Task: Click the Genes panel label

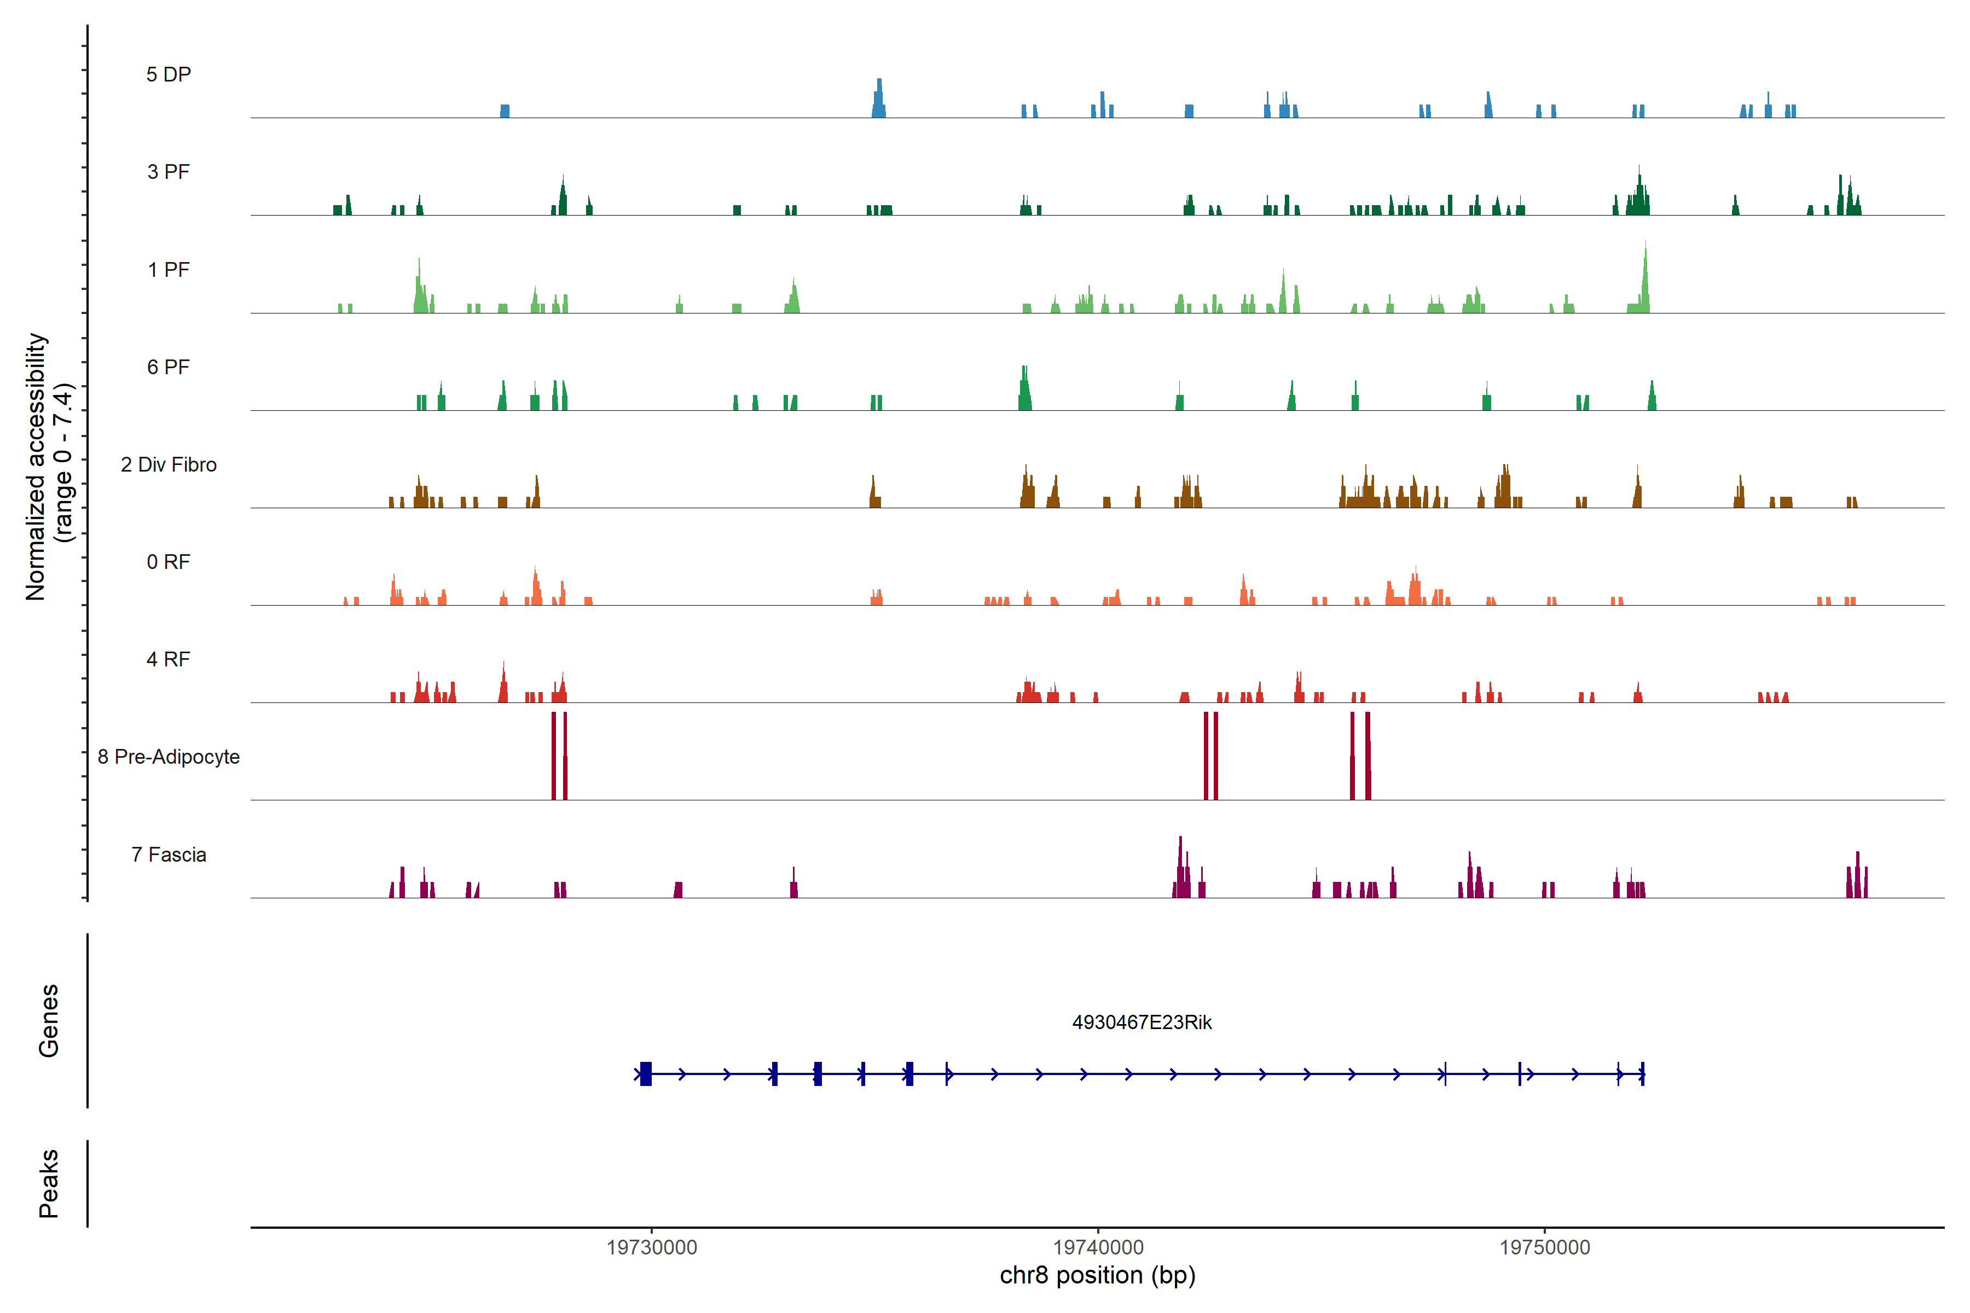Action: coord(49,1020)
